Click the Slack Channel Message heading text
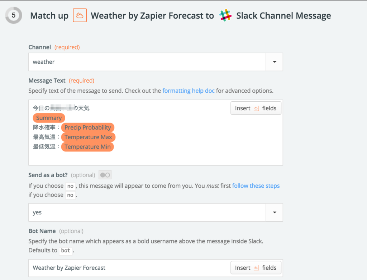Viewport: 367px width, 280px height. pos(283,16)
